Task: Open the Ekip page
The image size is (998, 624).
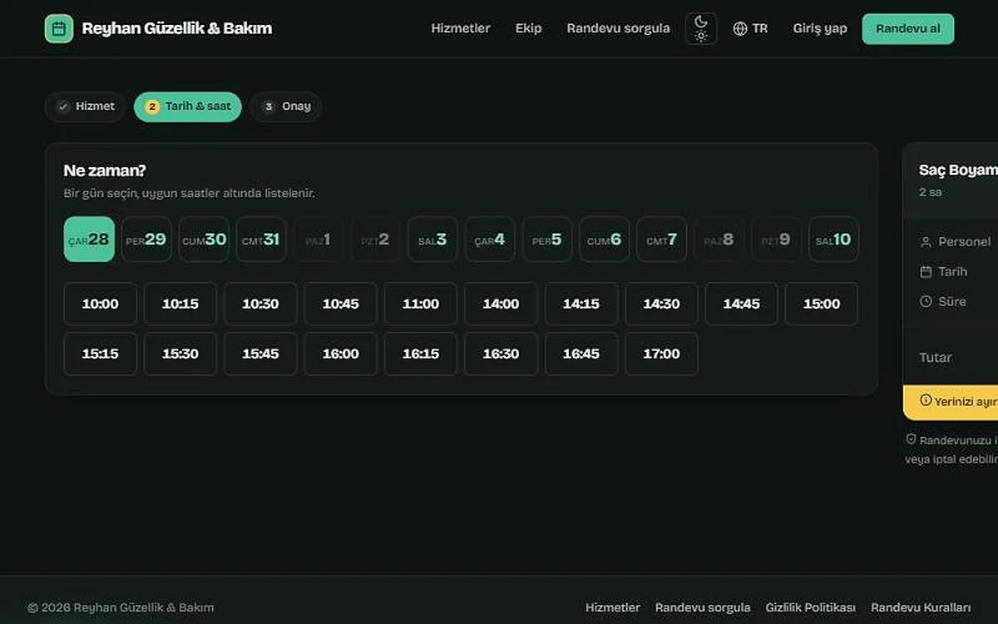Action: click(528, 28)
